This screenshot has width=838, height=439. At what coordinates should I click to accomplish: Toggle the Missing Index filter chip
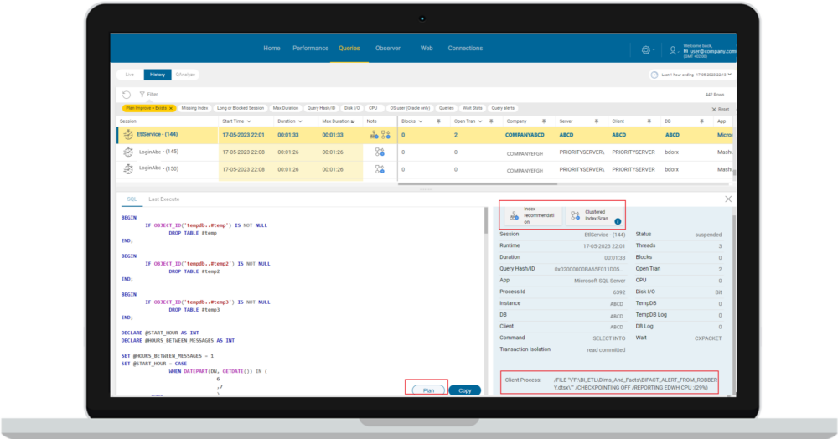coord(194,108)
